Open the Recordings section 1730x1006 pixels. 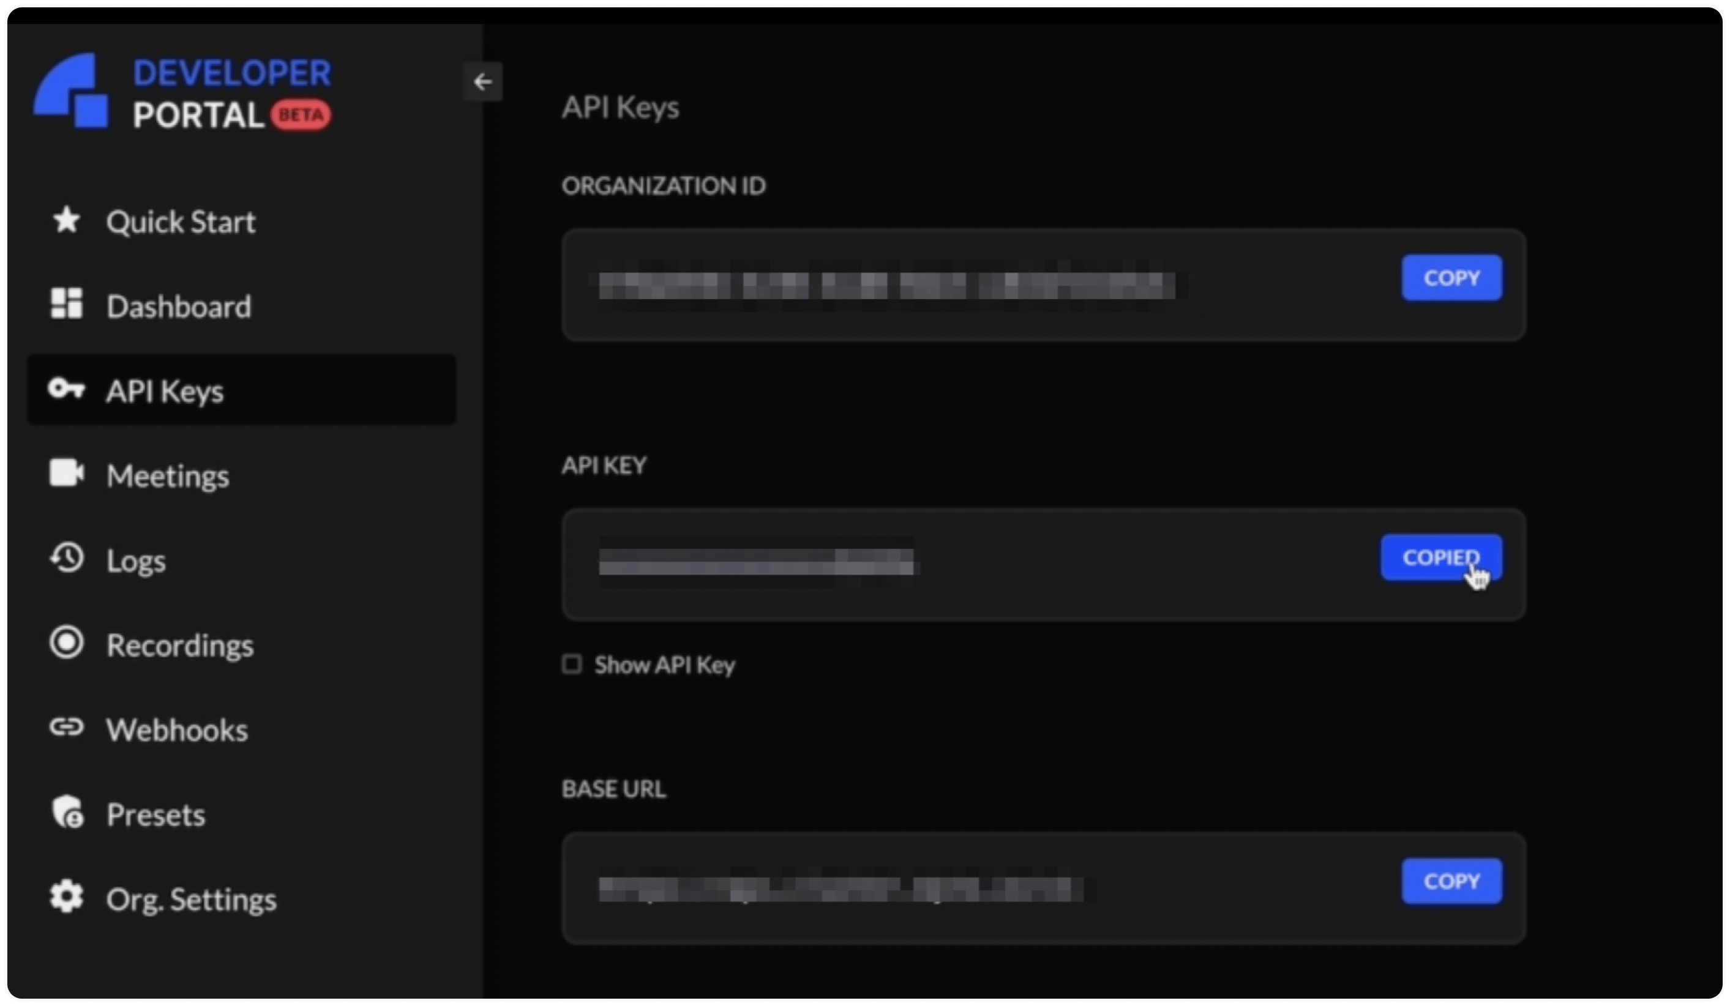(179, 646)
